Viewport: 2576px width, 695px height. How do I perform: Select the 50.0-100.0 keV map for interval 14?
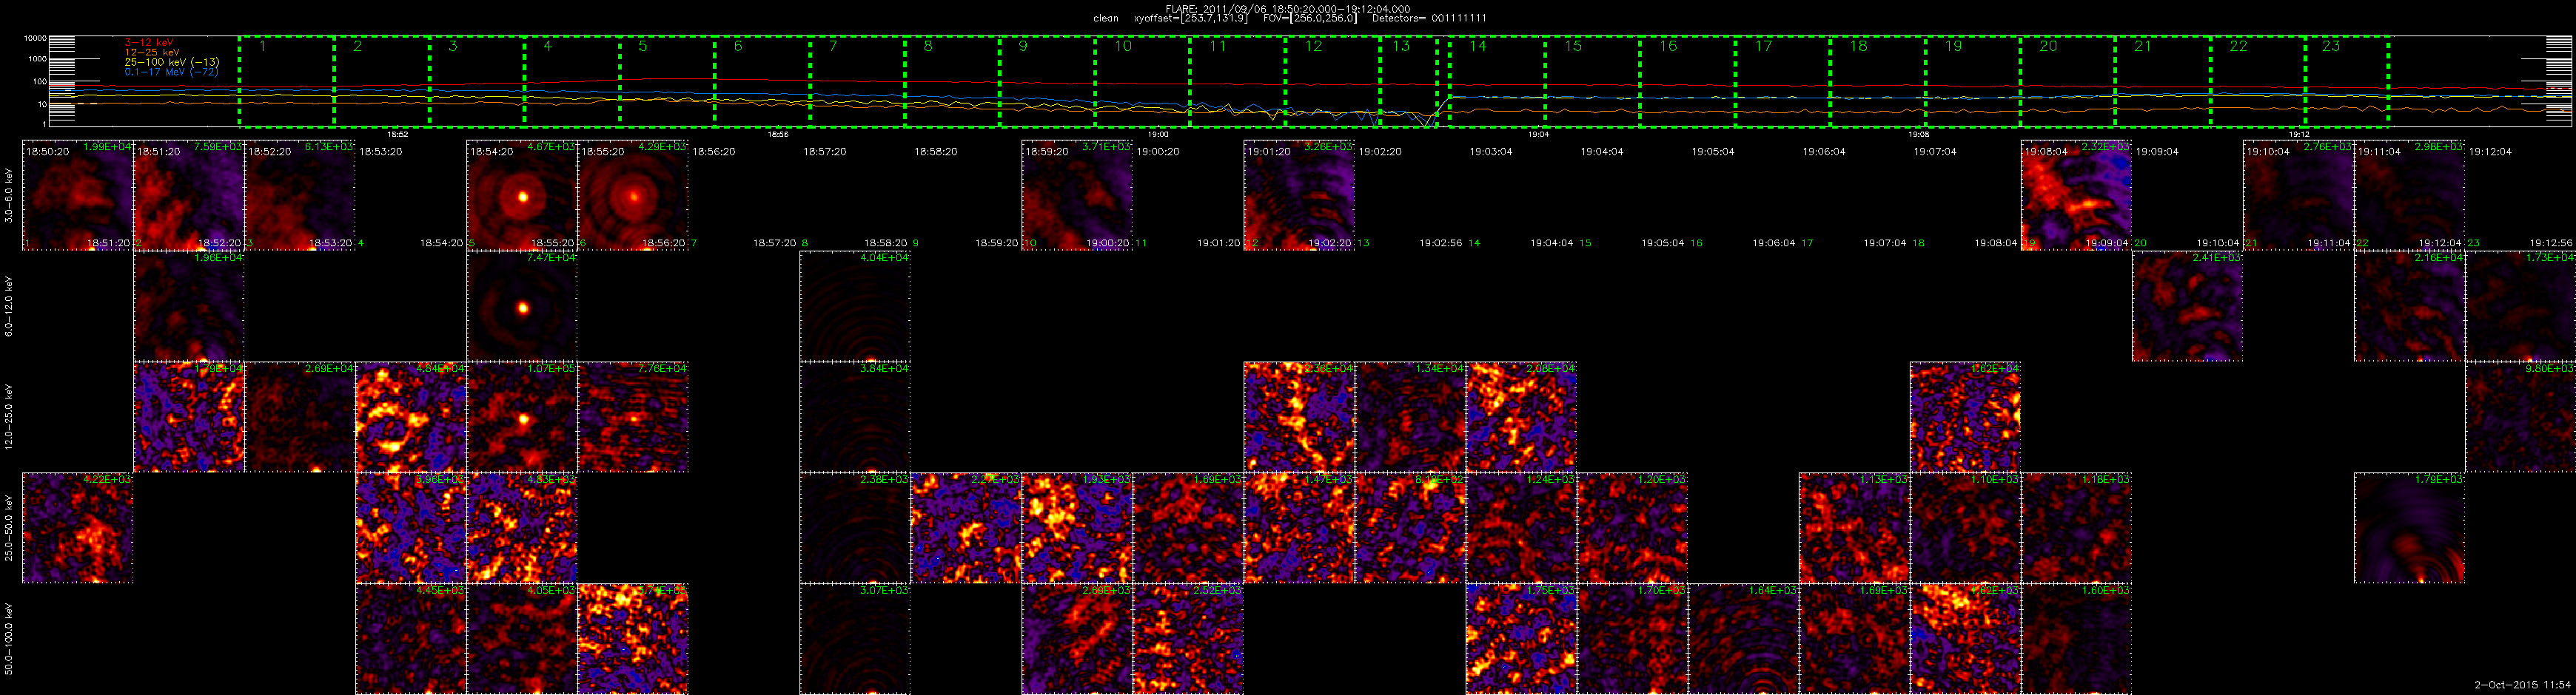[x=1521, y=639]
